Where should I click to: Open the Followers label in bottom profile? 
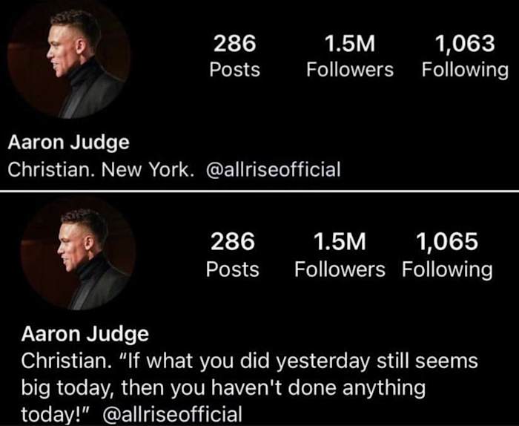point(340,269)
